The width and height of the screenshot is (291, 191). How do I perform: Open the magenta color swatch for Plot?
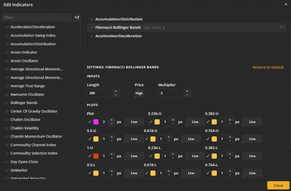pos(96,122)
